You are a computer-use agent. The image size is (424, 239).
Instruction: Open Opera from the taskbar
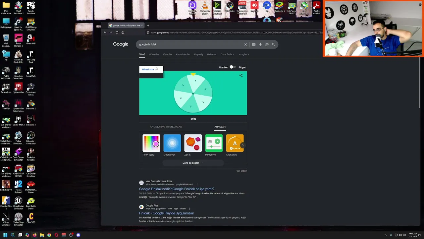[56, 235]
